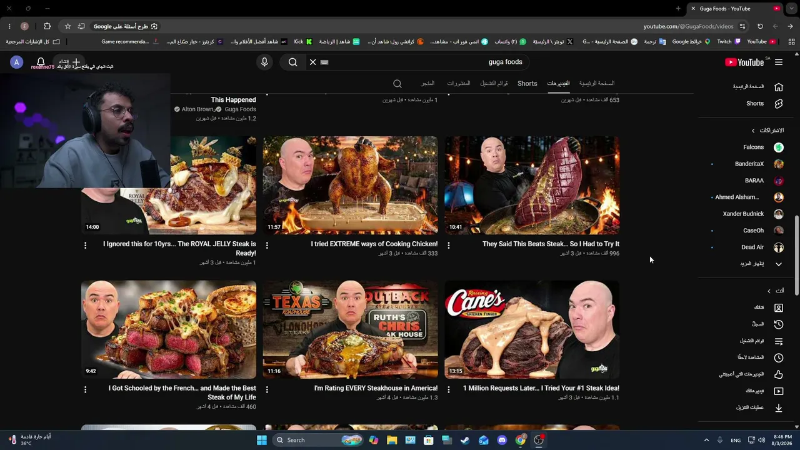Viewport: 800px width, 450px height.
Task: Open options menu for 'EXTREME ways of Cooking Chicken'
Action: point(267,246)
